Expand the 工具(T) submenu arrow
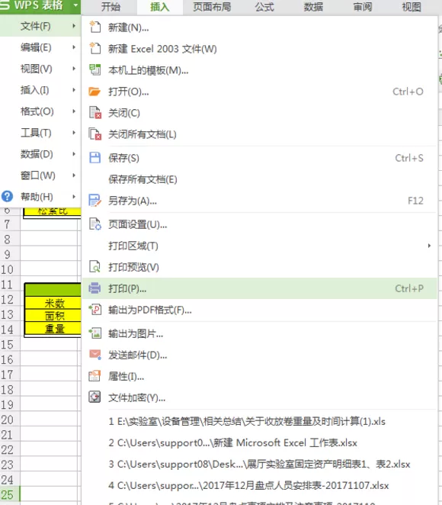This screenshot has width=442, height=505. 74,133
